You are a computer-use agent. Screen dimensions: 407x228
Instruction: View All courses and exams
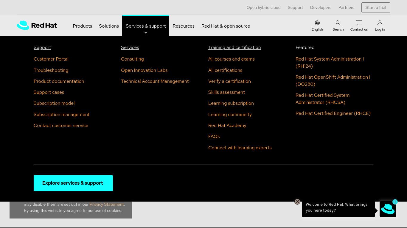pos(231,59)
